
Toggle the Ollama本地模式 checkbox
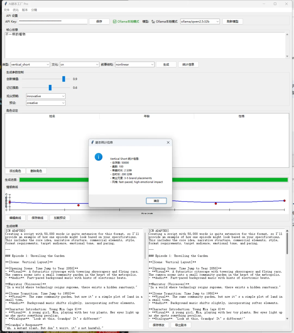click(x=115, y=21)
